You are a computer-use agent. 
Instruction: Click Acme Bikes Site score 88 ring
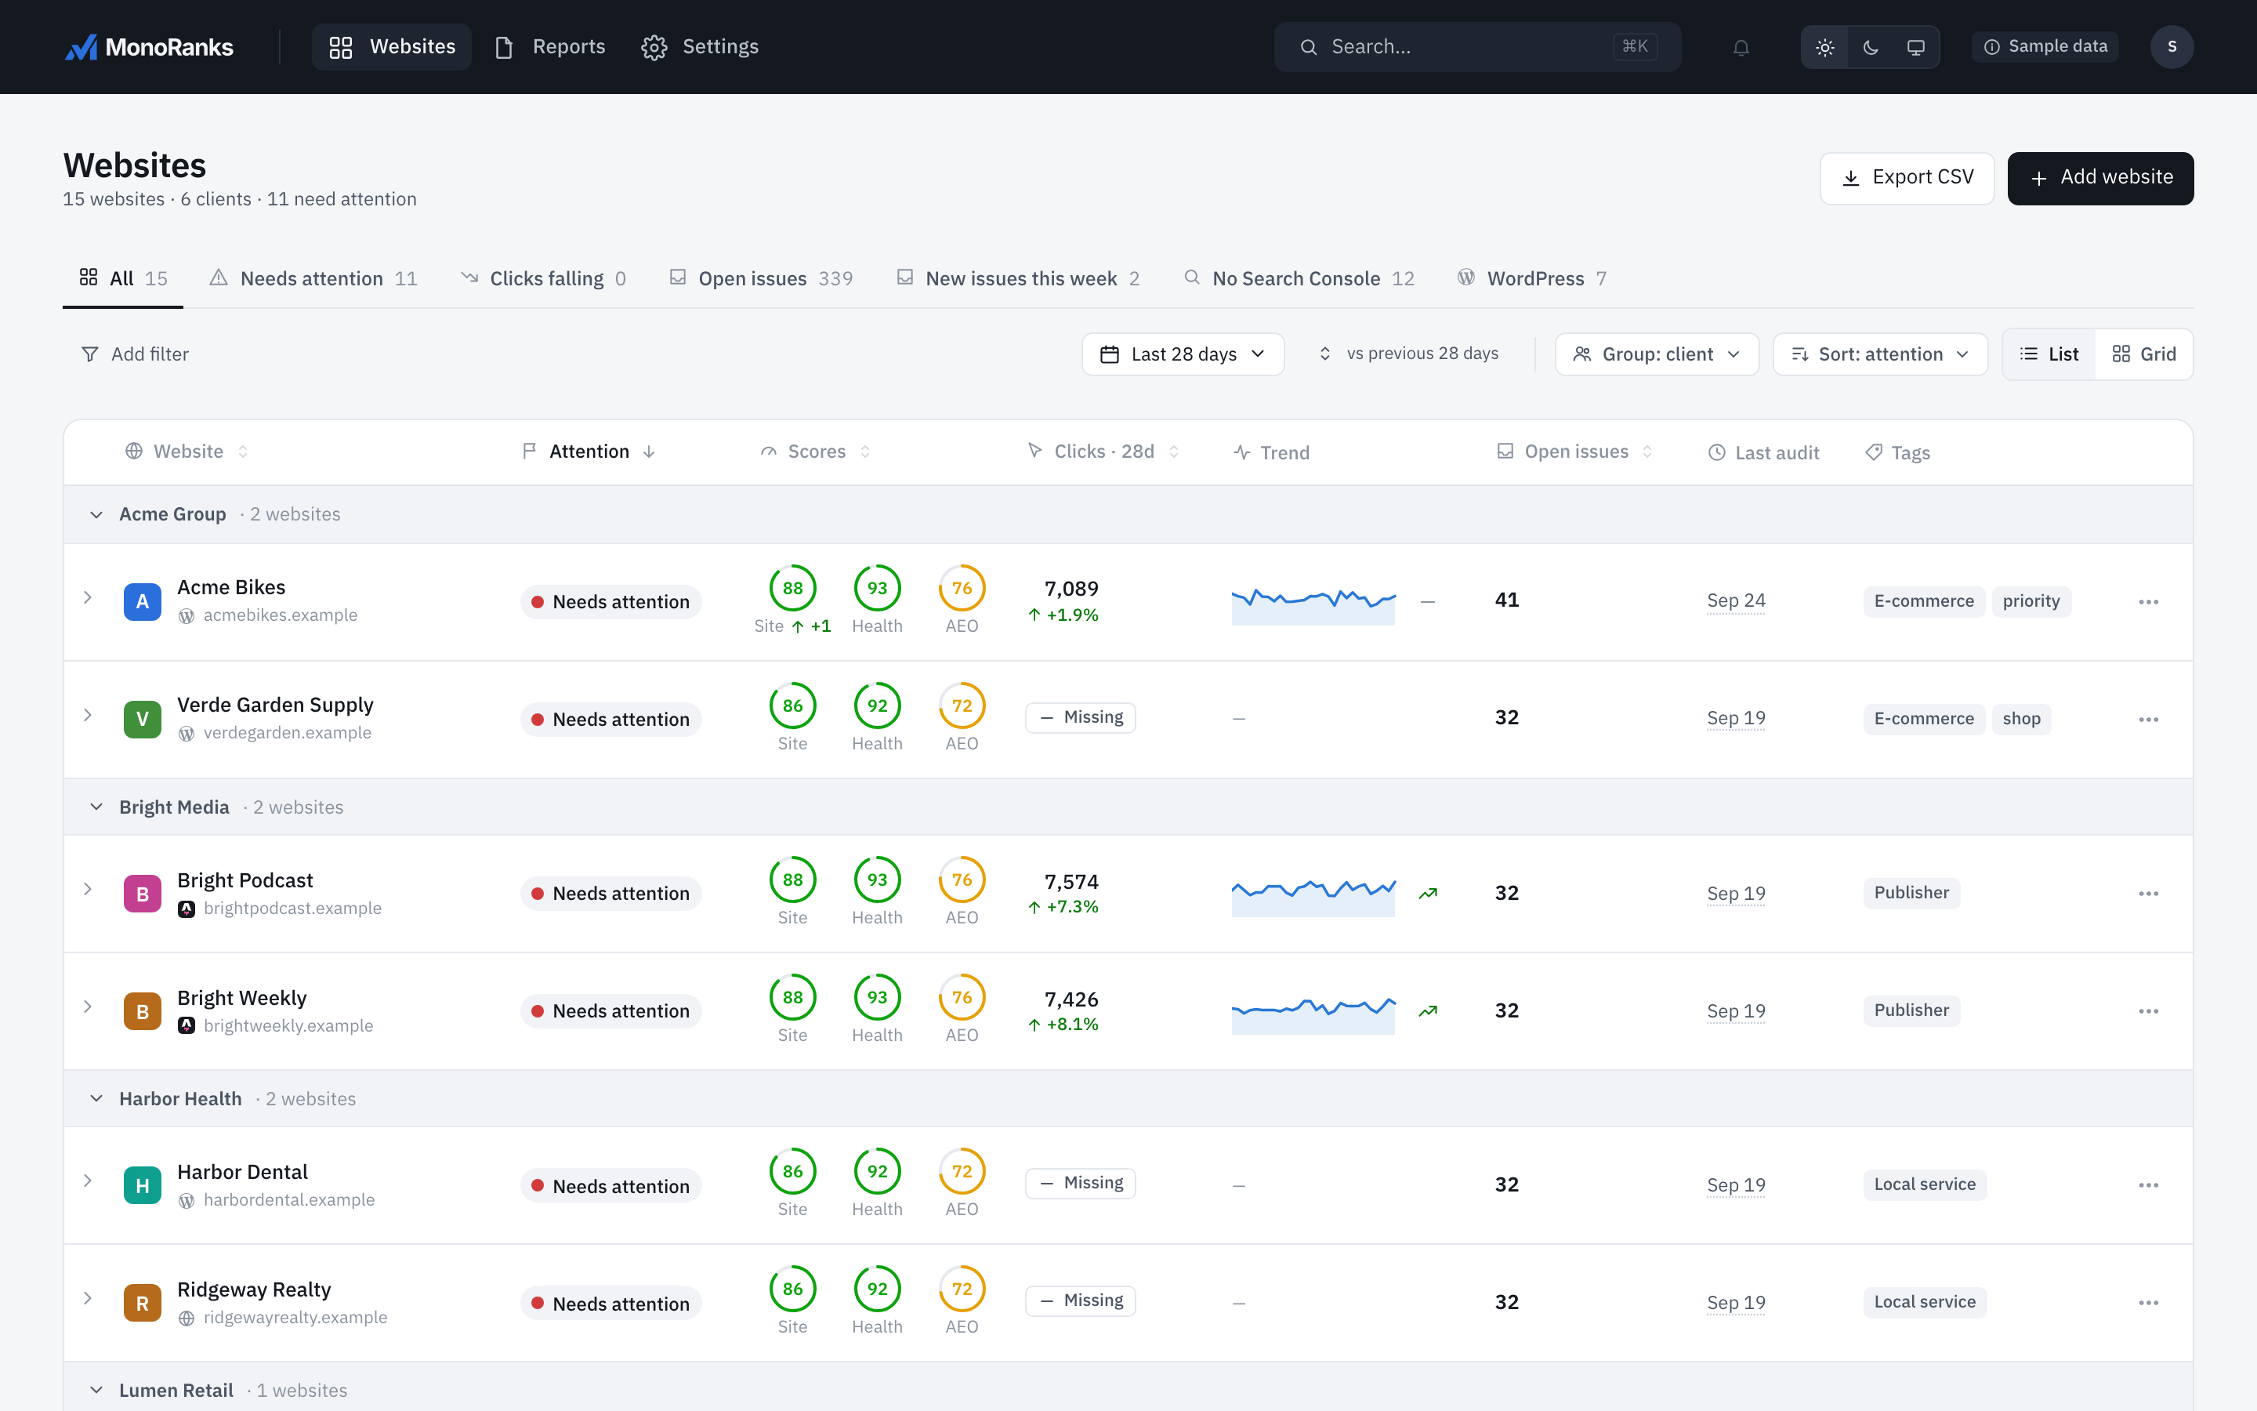pyautogui.click(x=793, y=588)
